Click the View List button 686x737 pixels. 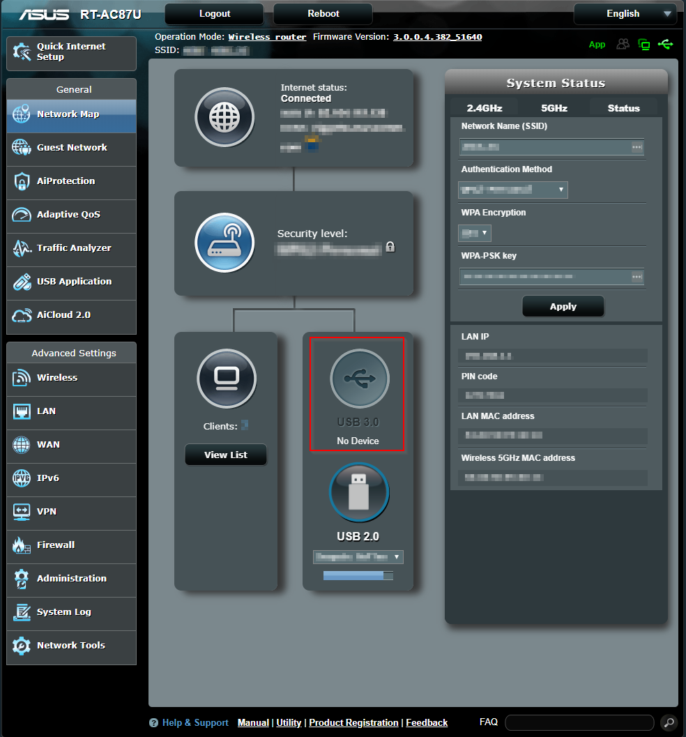tap(226, 455)
